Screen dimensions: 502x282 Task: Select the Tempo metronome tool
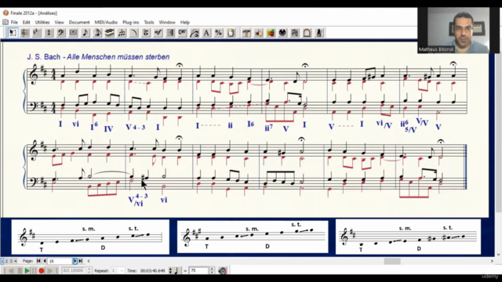point(319,33)
